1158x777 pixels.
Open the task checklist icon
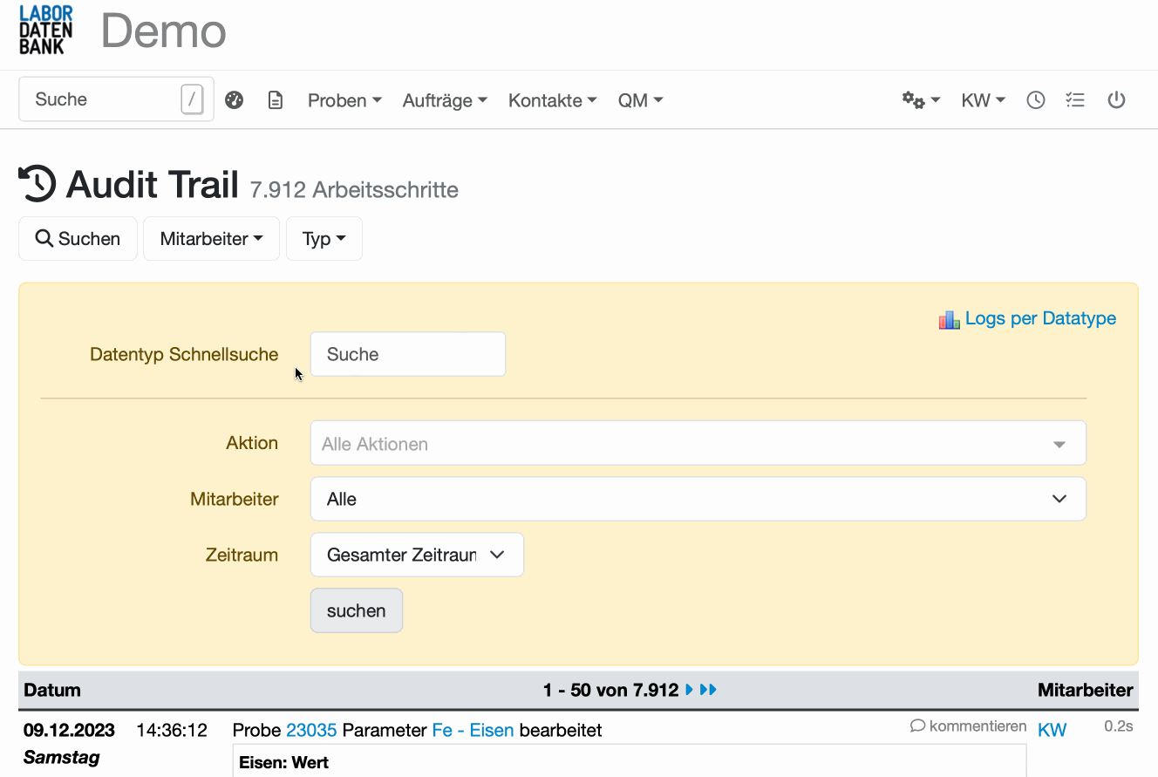(1075, 99)
